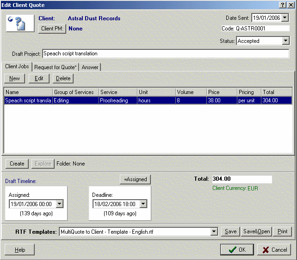This screenshot has width=297, height=260.
Task: Sort the table by Price column header
Action: (x=221, y=92)
